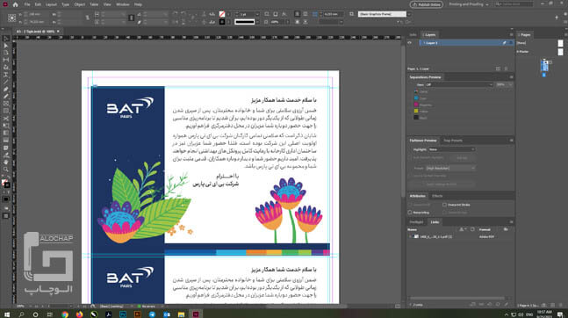Toggle visibility eye for Layer 1
The image size is (568, 318).
[x=410, y=43]
